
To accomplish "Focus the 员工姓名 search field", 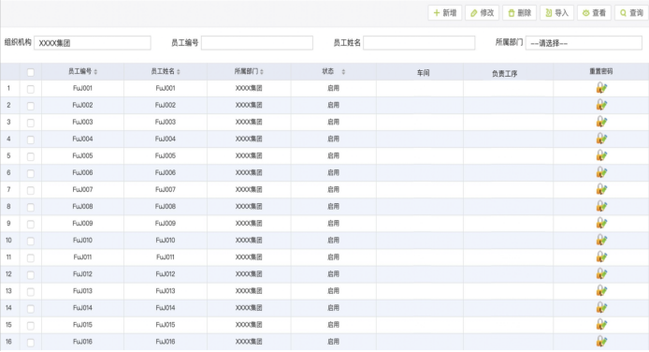I will pos(419,43).
